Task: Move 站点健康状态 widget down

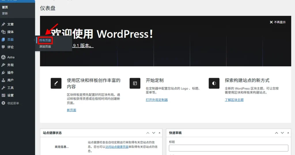Action: pyautogui.click(x=154, y=133)
